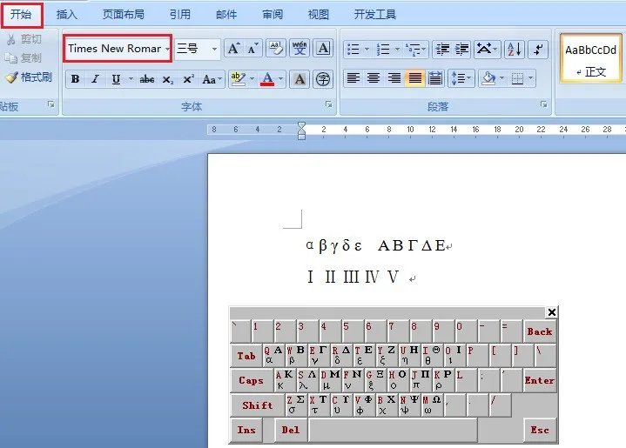The image size is (626, 448).
Task: Apply text highlight color
Action: tap(239, 79)
